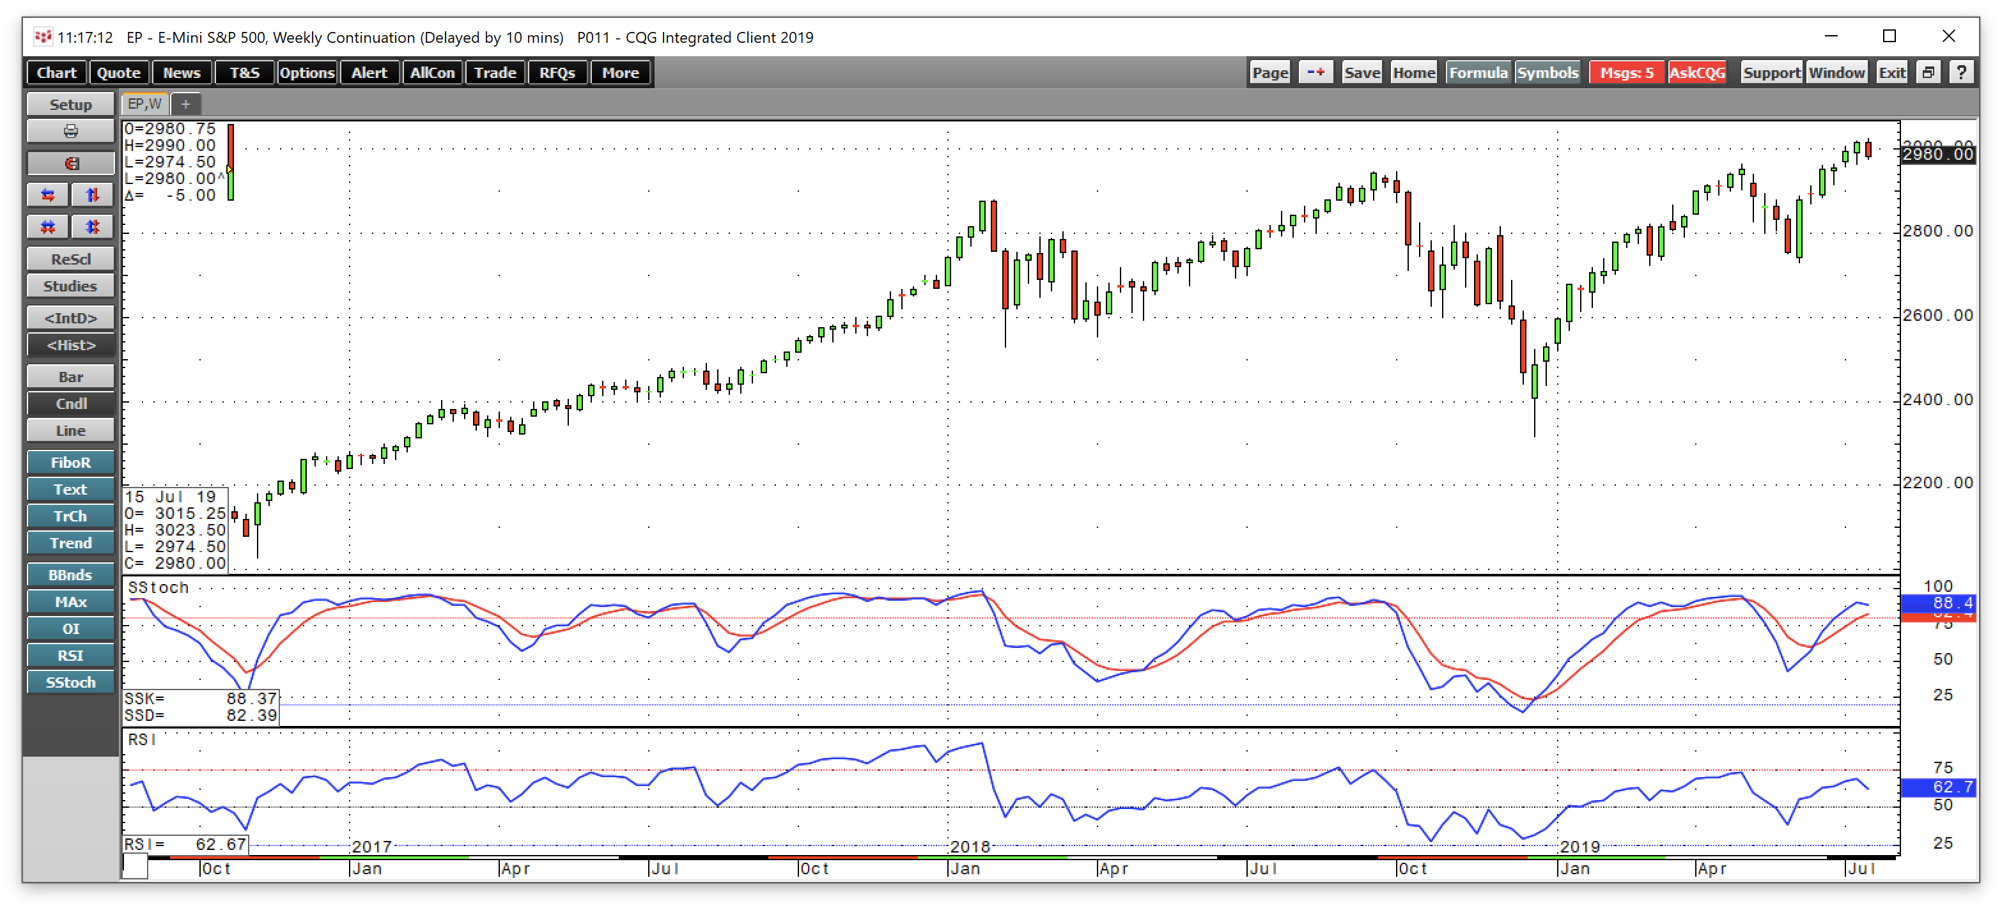
Task: Click the small white box at time axis corner
Action: [136, 867]
